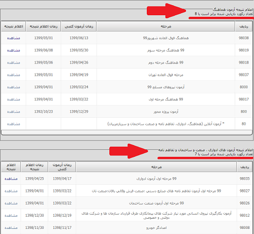The image size is (254, 234).
Task: Open مشاهده link for row 8000
Action: click(14, 87)
